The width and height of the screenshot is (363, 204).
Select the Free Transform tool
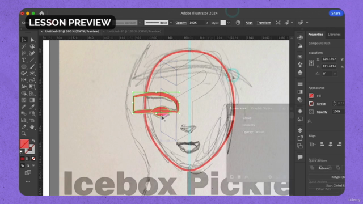[x=32, y=87]
